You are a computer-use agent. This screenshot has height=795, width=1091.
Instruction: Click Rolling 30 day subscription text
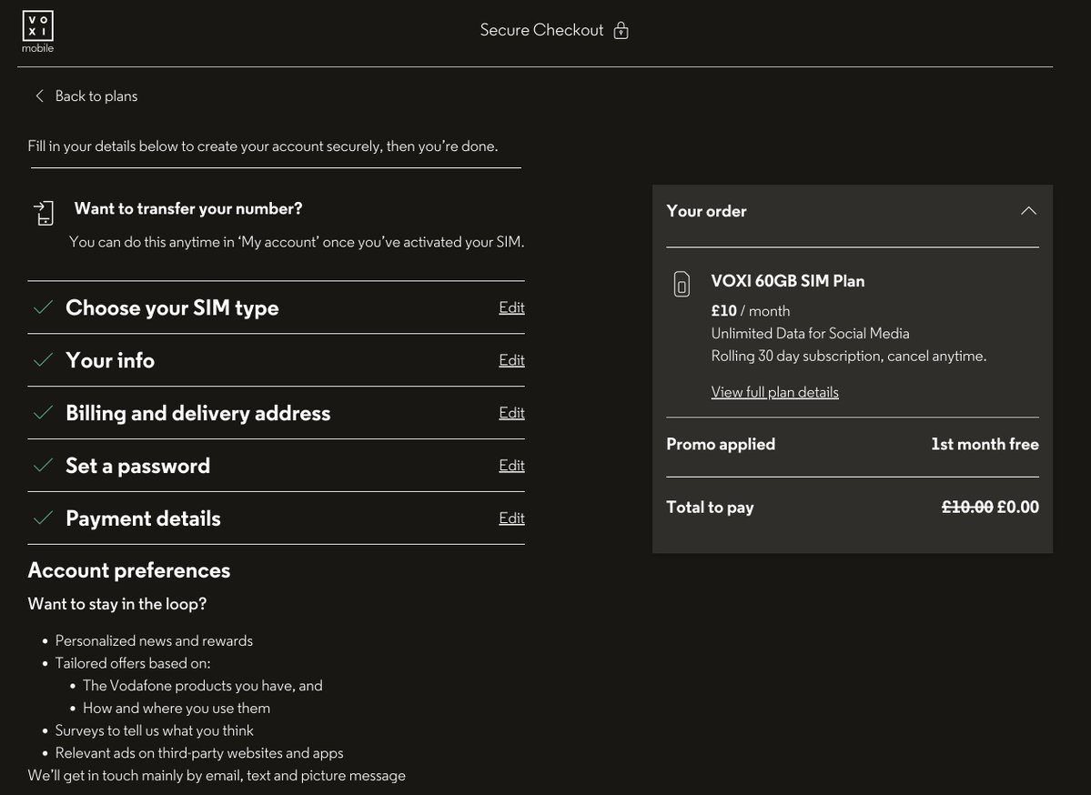[848, 357]
